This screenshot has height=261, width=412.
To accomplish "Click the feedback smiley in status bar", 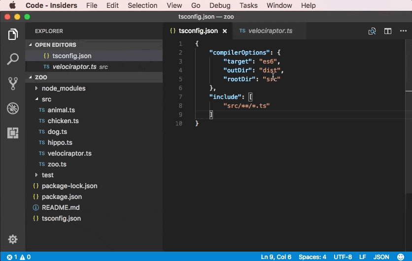I will point(401,257).
